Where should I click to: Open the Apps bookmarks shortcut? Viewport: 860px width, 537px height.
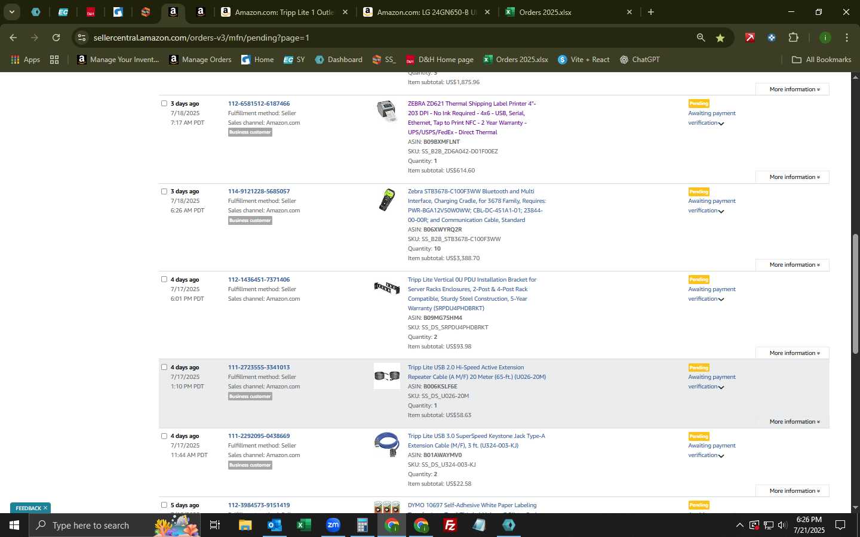tap(26, 60)
